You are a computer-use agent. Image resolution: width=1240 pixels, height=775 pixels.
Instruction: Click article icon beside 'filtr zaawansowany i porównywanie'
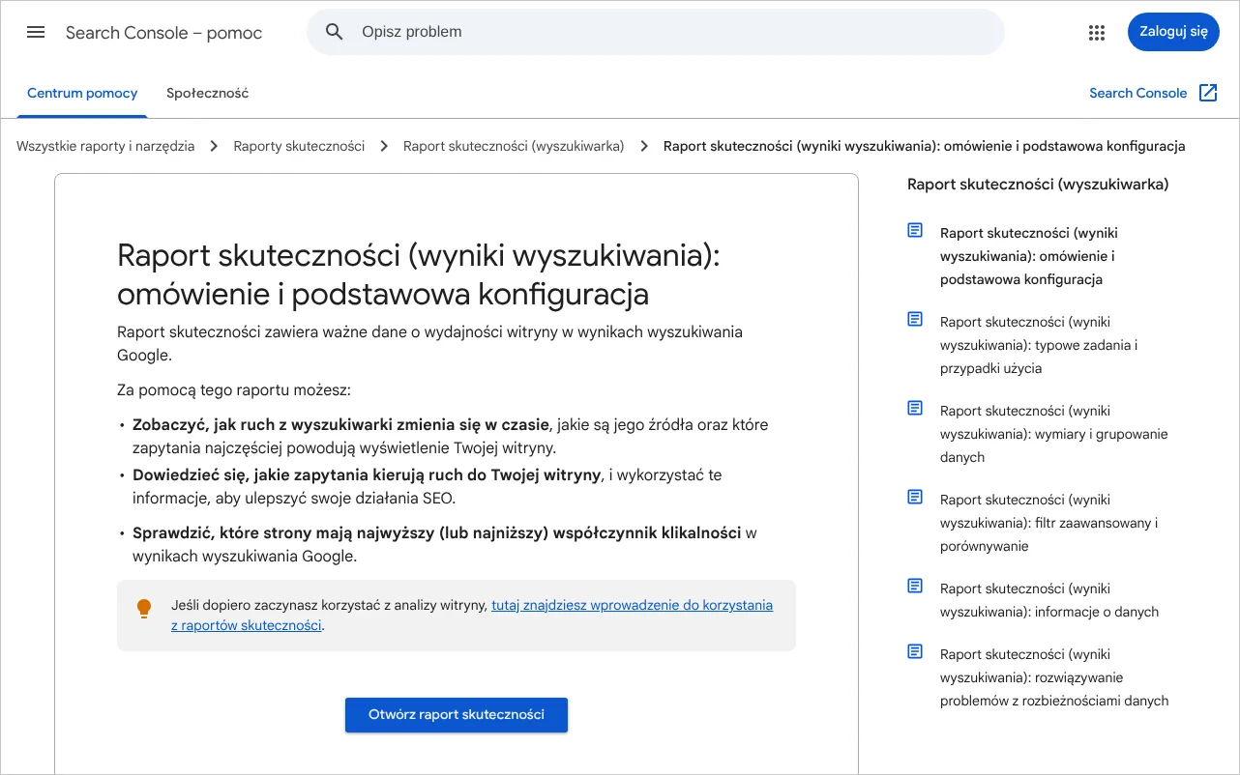point(915,497)
